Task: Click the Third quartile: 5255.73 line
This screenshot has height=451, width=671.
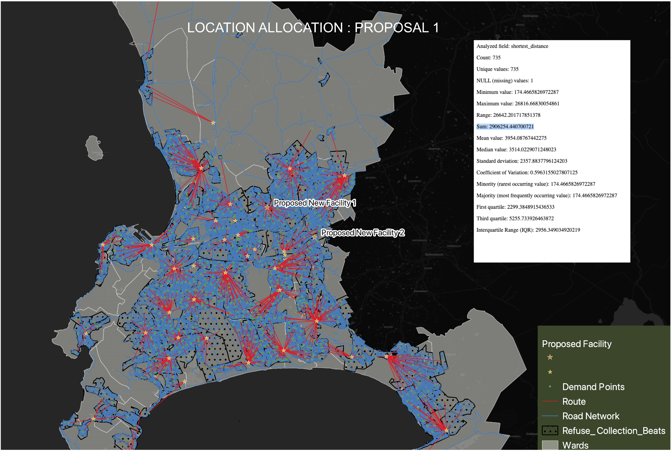Action: pos(515,218)
